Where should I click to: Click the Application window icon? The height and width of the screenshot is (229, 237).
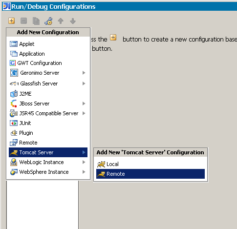coord(14,54)
